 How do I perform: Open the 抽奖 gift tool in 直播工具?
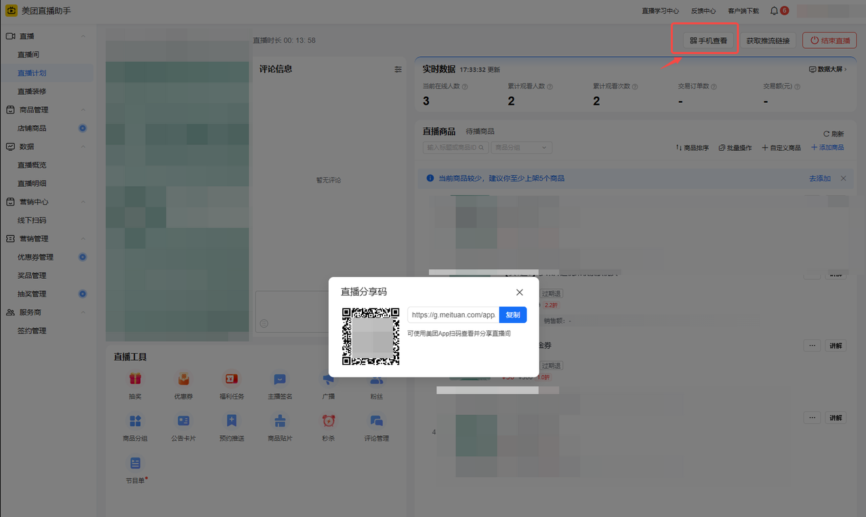(x=135, y=379)
